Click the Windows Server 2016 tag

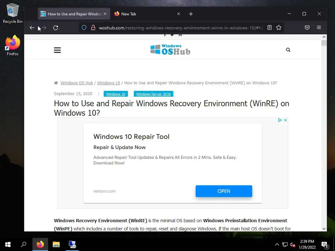click(x=153, y=94)
